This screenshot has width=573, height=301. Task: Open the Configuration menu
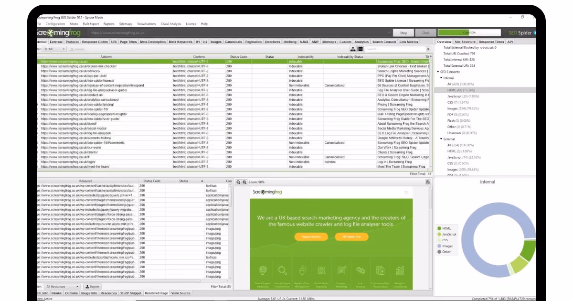pyautogui.click(x=55, y=23)
